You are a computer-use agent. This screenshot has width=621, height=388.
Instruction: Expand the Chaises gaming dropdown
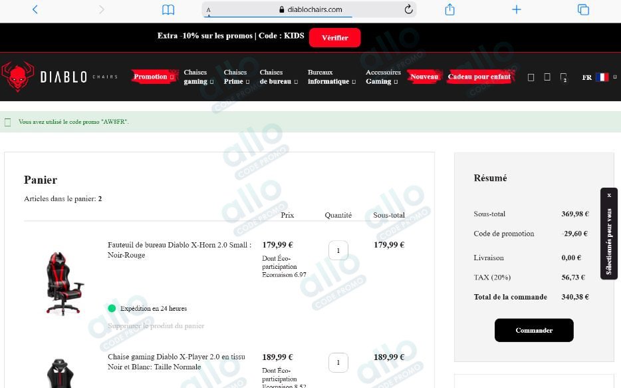[198, 77]
